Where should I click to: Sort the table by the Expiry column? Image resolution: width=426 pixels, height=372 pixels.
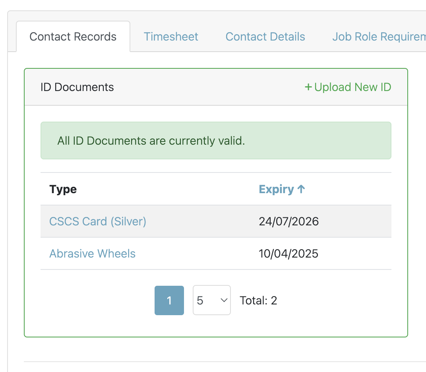pos(278,189)
